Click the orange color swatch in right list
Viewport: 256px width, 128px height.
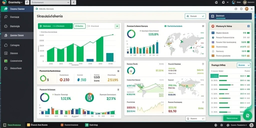click(x=213, y=47)
